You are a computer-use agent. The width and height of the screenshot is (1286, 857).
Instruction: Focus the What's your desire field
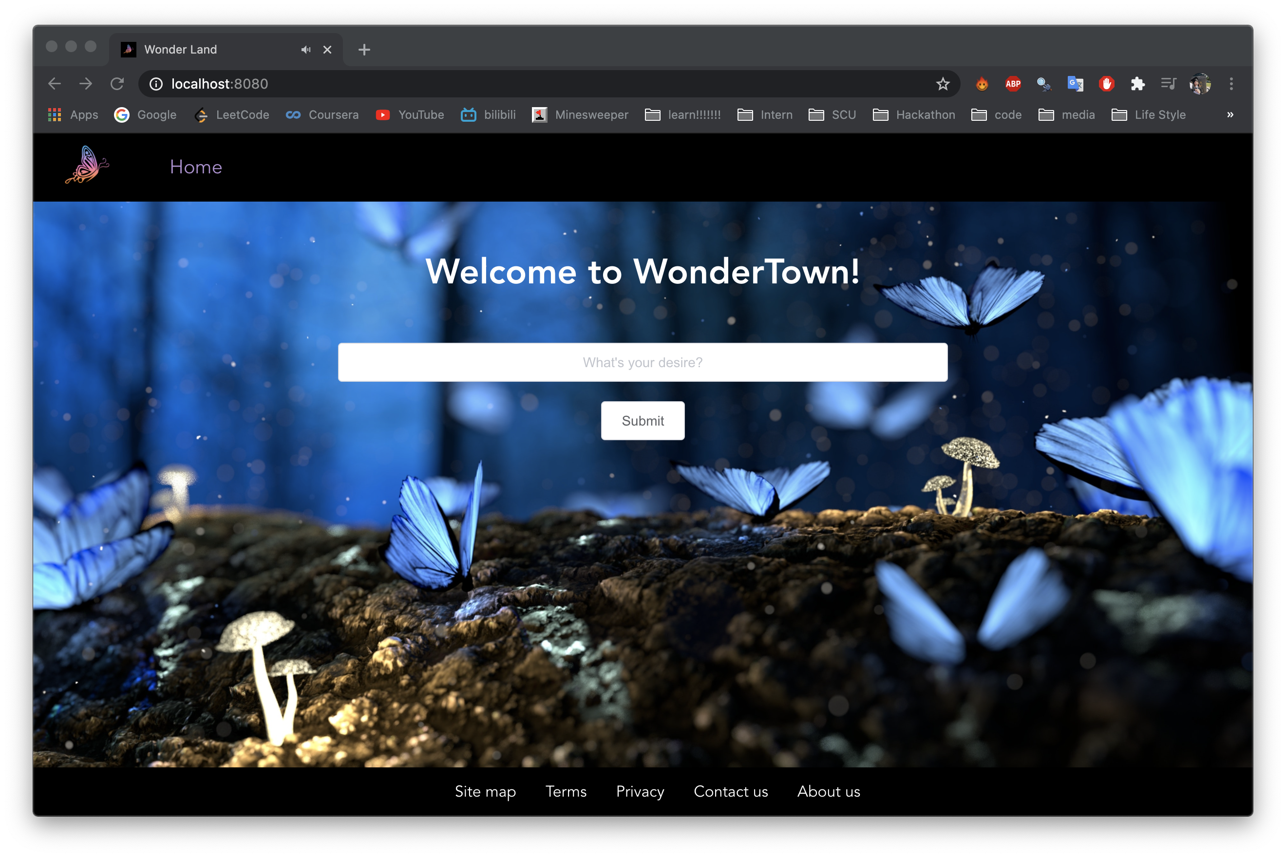pos(643,362)
